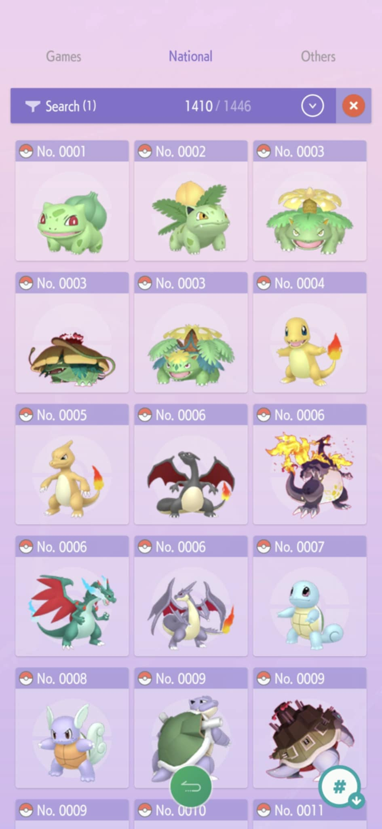Select Mega Charizard X entry

point(72,596)
